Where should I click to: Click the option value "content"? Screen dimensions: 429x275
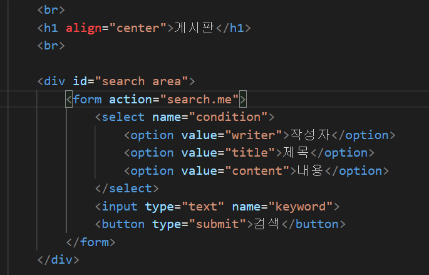(x=257, y=171)
